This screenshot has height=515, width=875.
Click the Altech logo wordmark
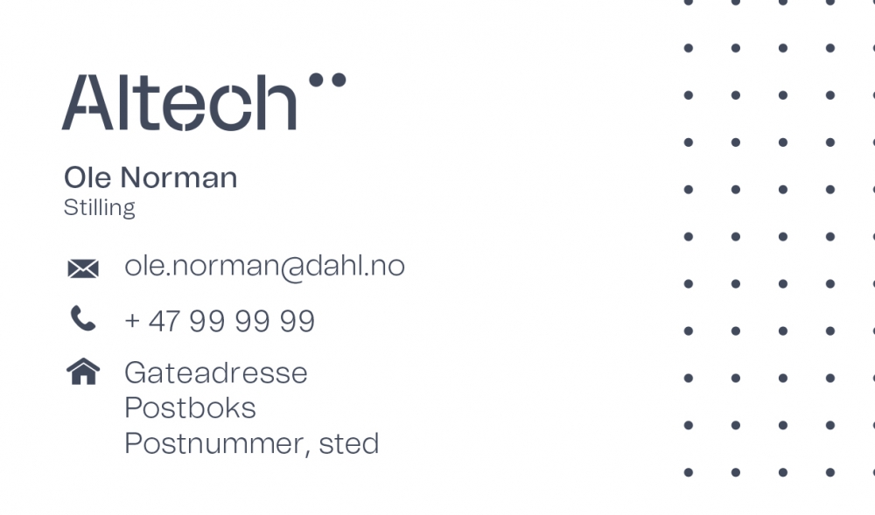pos(179,103)
